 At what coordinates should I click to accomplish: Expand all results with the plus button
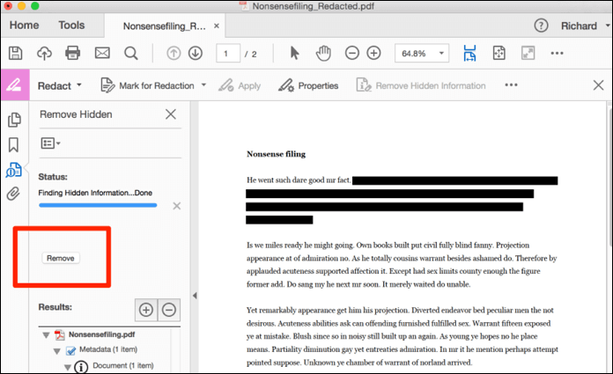click(146, 310)
